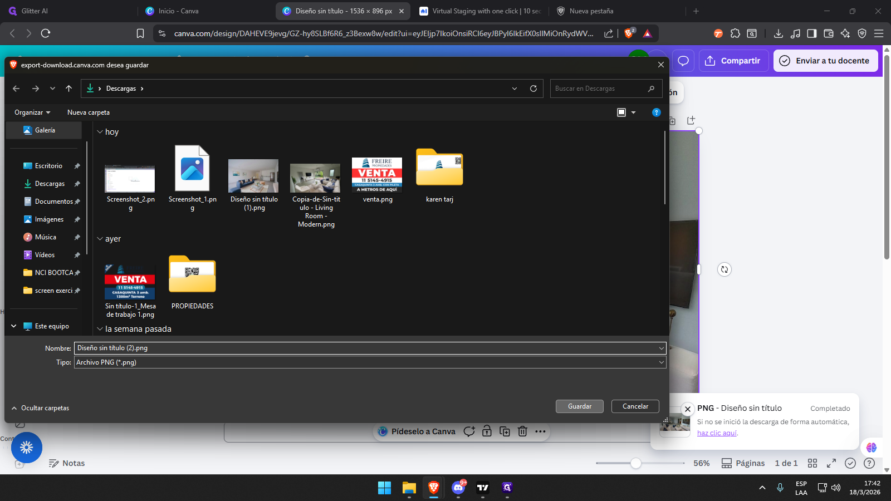The height and width of the screenshot is (501, 891).
Task: Click the trash icon in Canva toolbar
Action: [522, 431]
